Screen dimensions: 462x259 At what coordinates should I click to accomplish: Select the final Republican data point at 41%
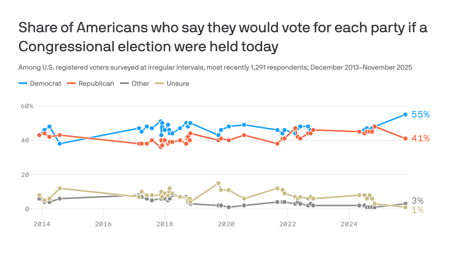click(405, 139)
